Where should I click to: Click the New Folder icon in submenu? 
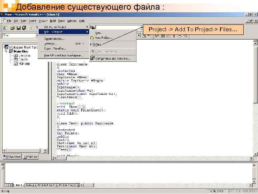(x=92, y=38)
